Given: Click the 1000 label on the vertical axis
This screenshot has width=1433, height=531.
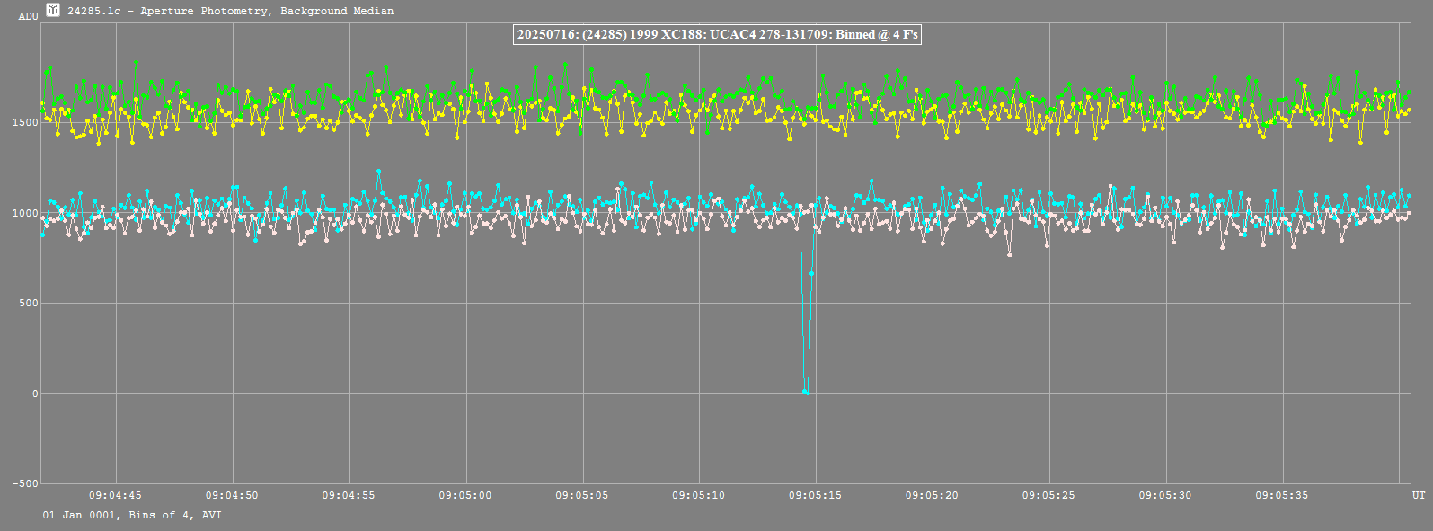Looking at the screenshot, I should [x=25, y=214].
